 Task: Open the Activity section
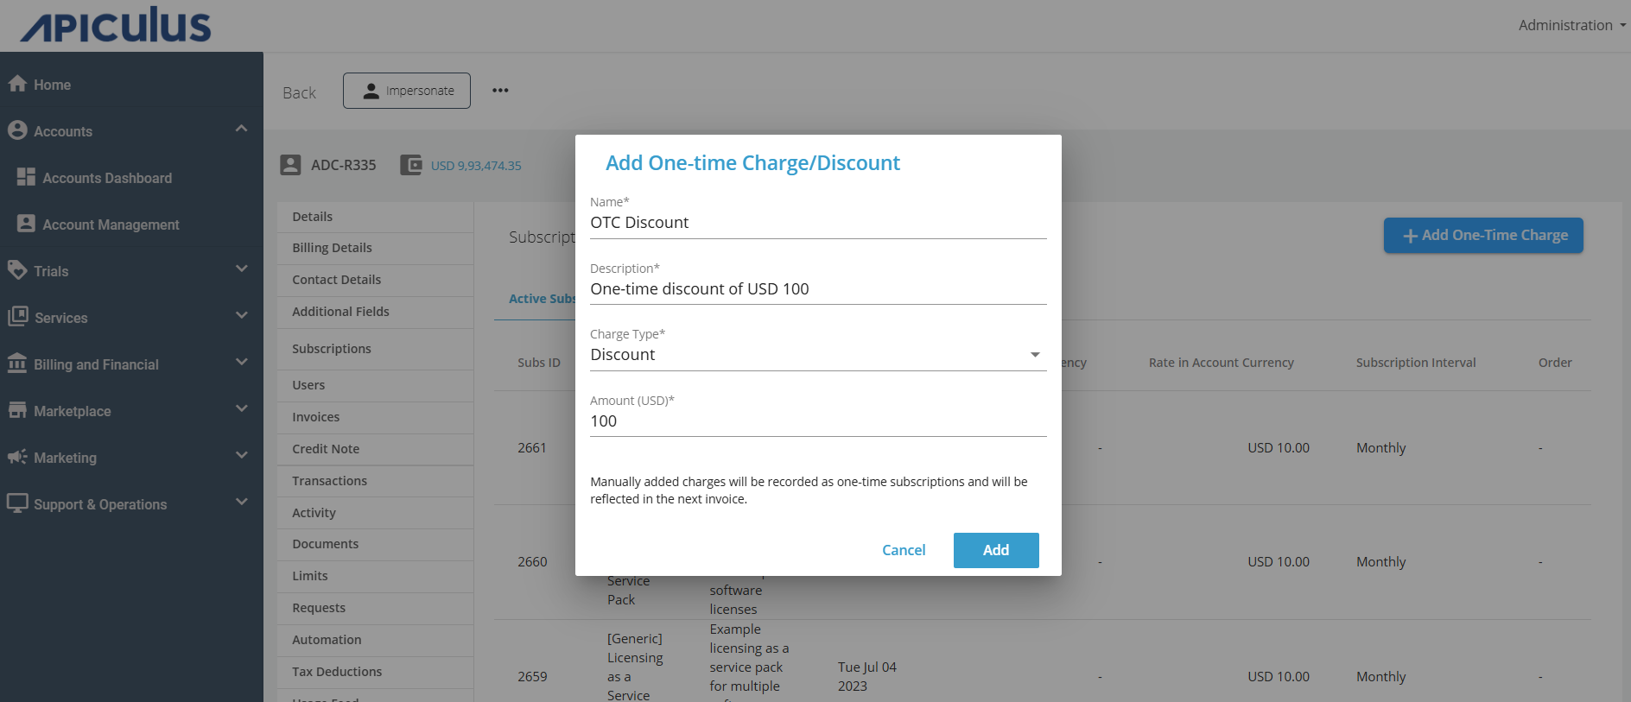[375, 513]
